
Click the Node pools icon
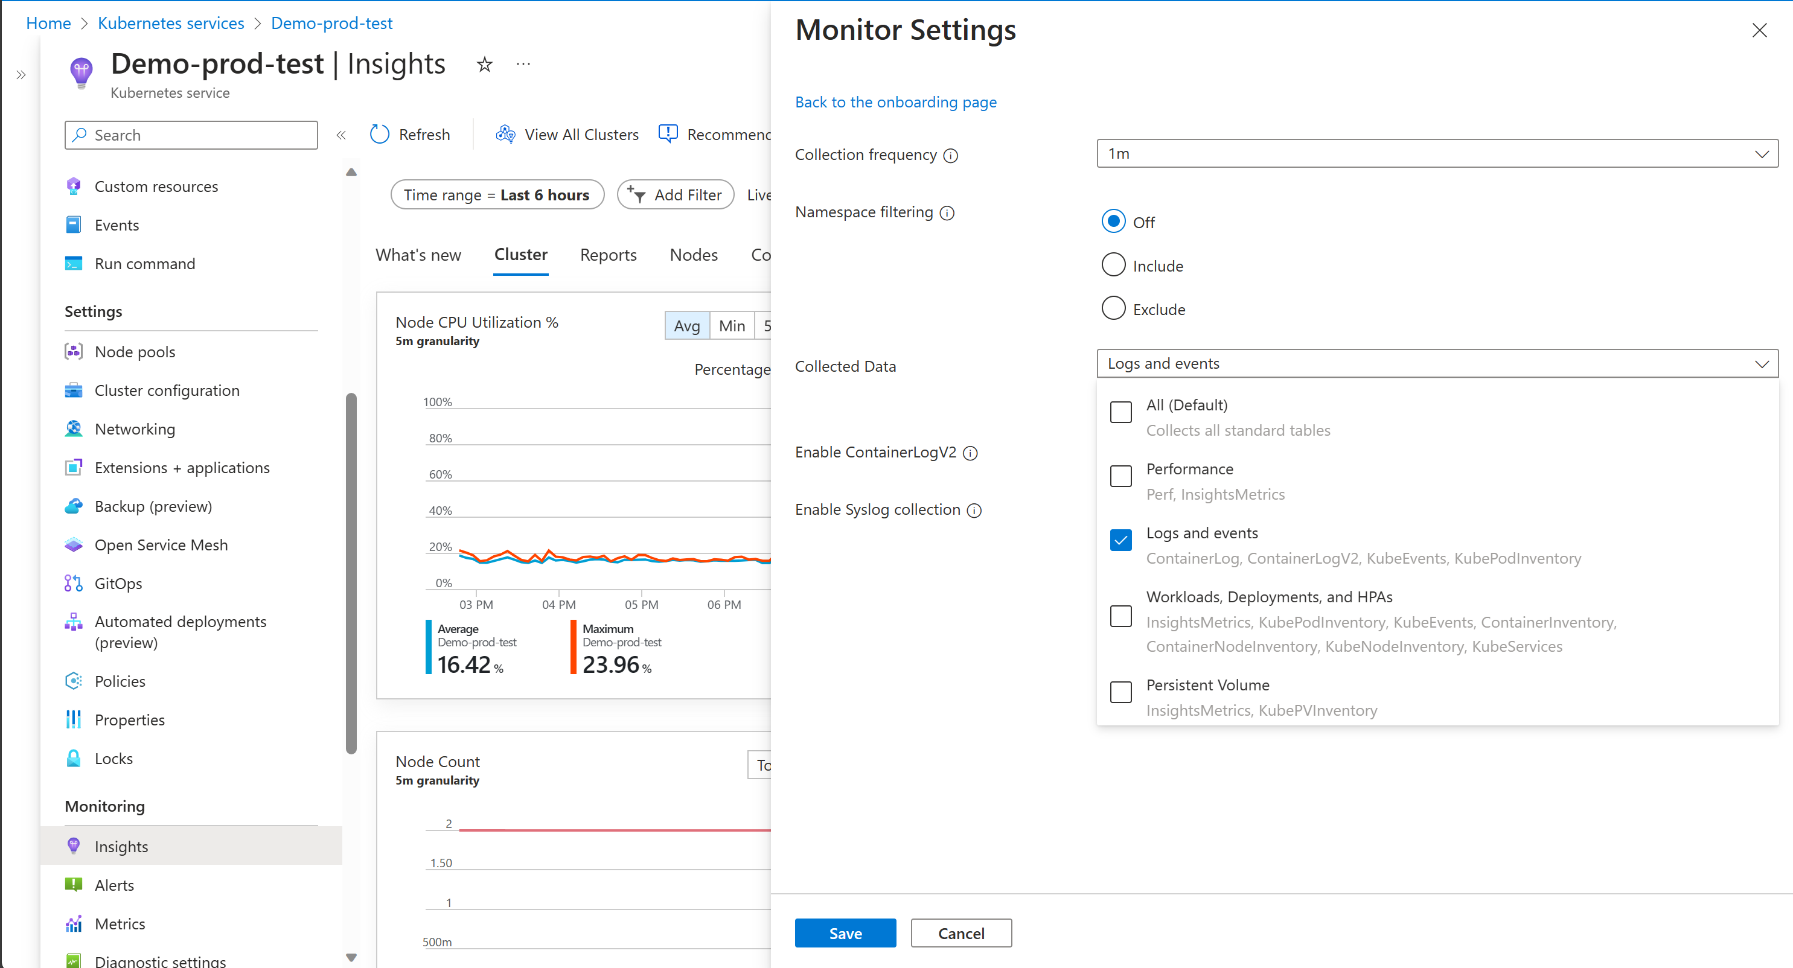coord(73,351)
